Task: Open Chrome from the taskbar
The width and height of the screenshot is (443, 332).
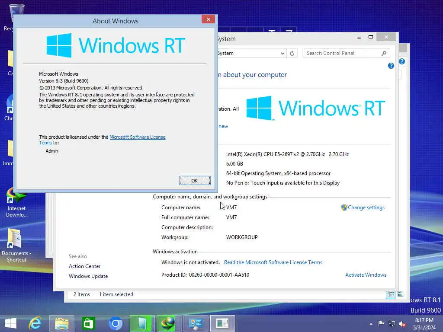Action: coord(115,323)
